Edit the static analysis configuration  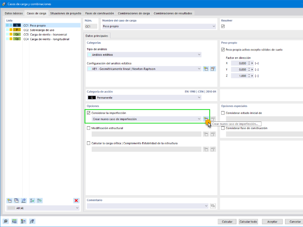click(x=213, y=69)
